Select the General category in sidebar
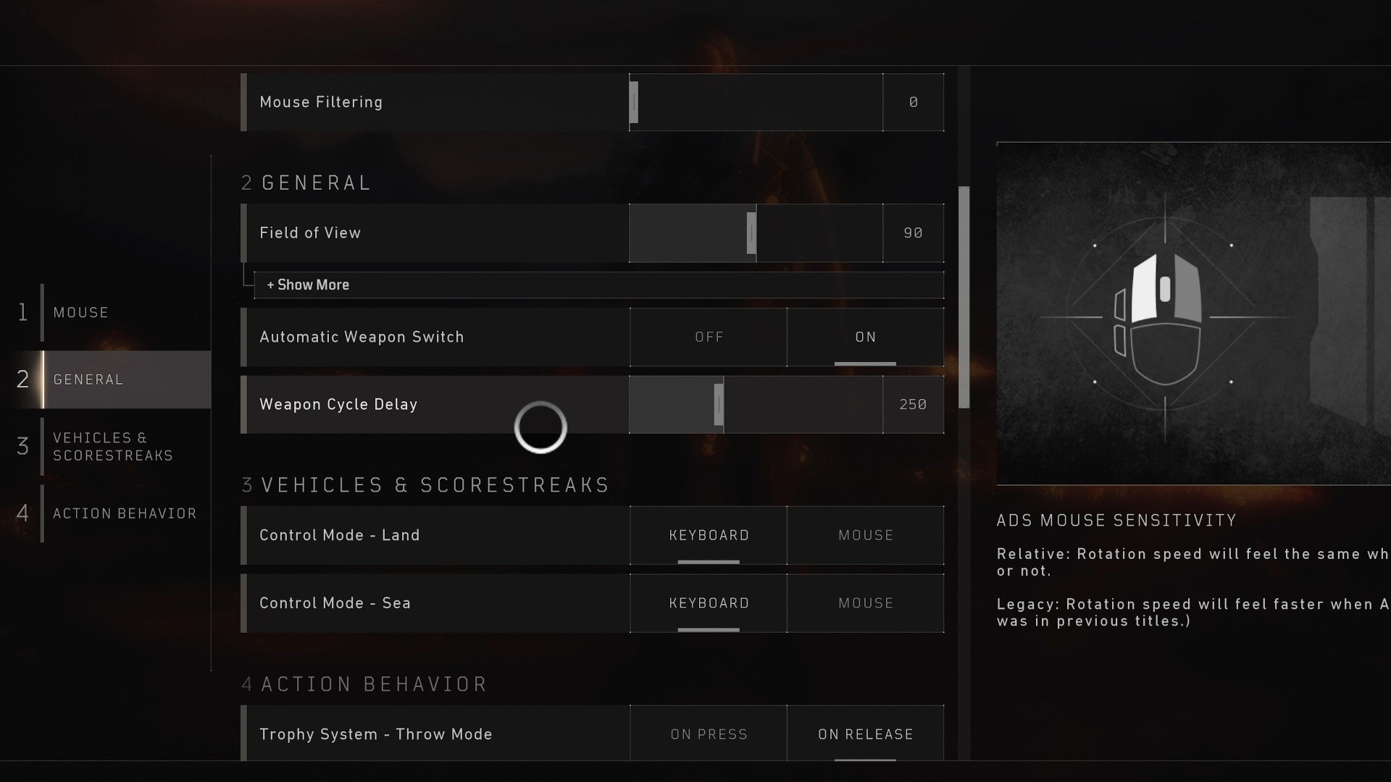 tap(88, 379)
